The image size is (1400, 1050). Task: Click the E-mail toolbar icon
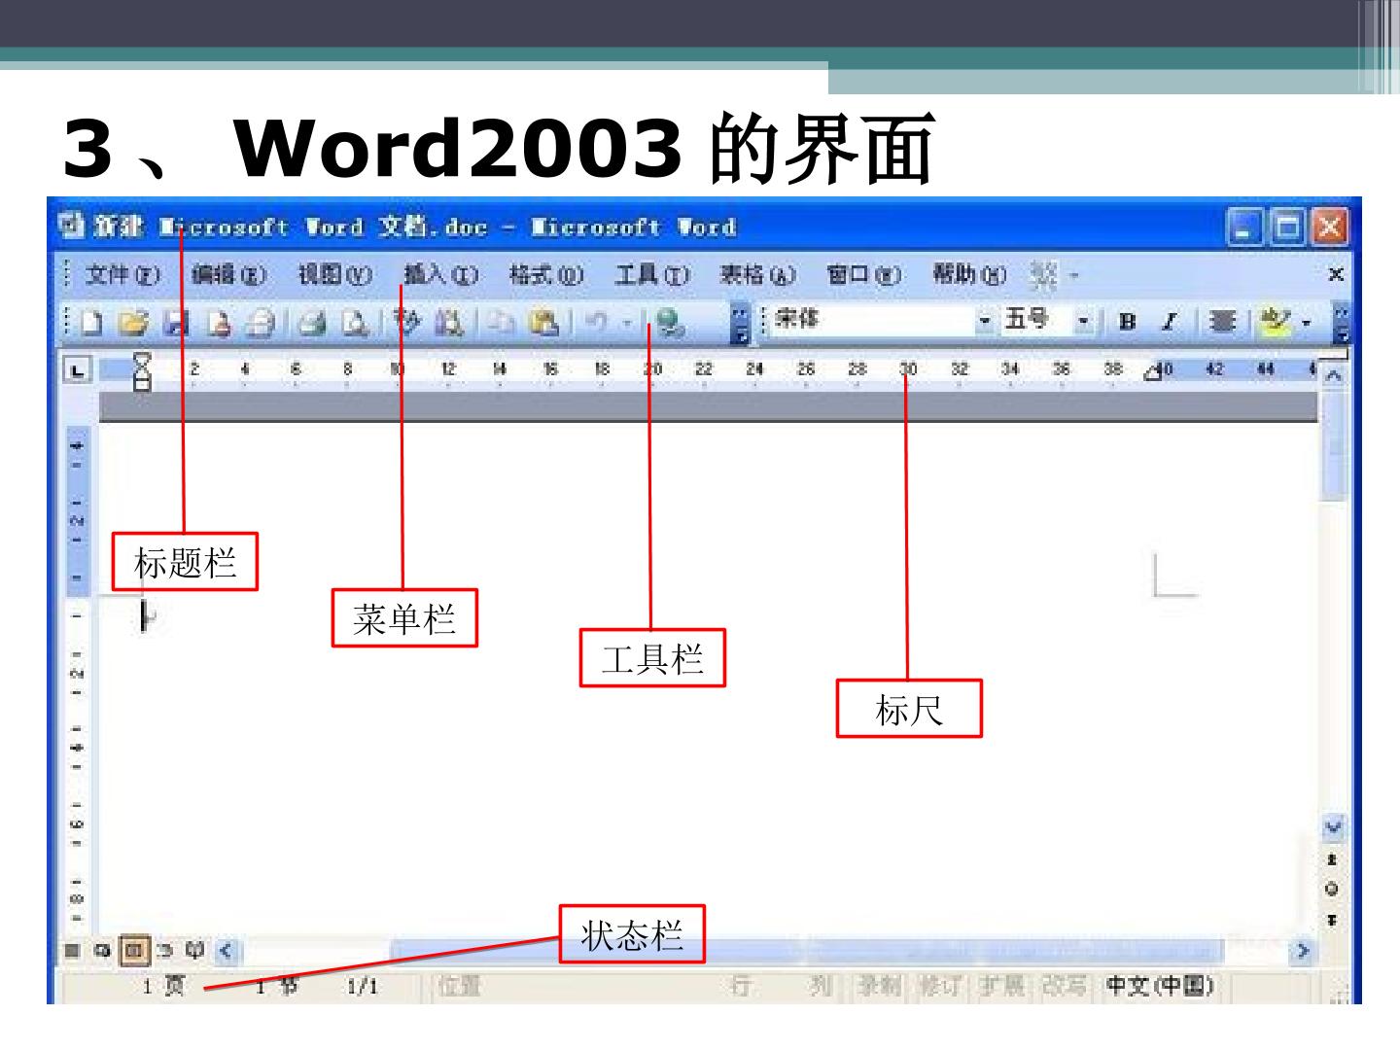point(260,322)
